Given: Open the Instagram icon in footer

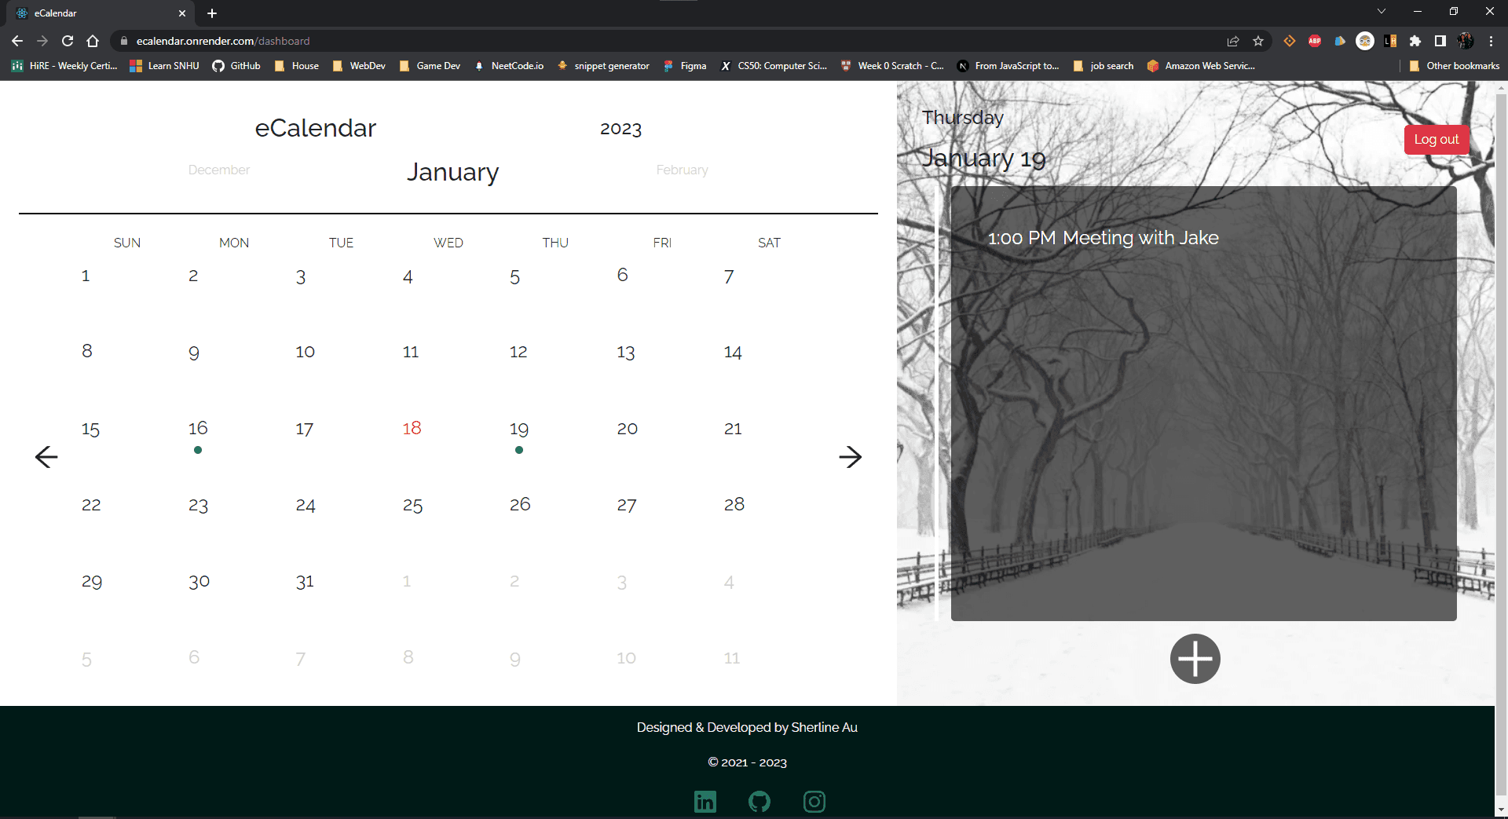Looking at the screenshot, I should (814, 802).
